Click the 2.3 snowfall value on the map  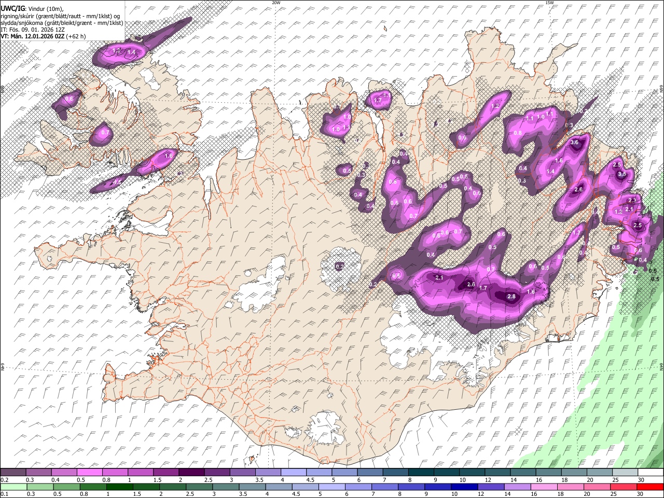coord(632,200)
